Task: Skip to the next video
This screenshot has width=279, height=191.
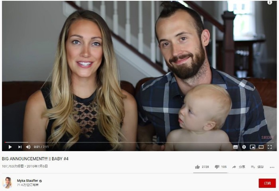Action: (20, 147)
